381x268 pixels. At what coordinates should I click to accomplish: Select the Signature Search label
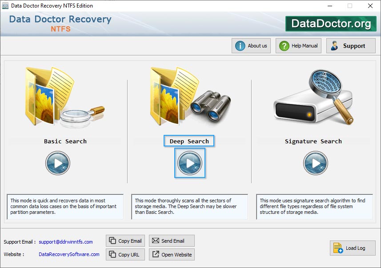[313, 141]
